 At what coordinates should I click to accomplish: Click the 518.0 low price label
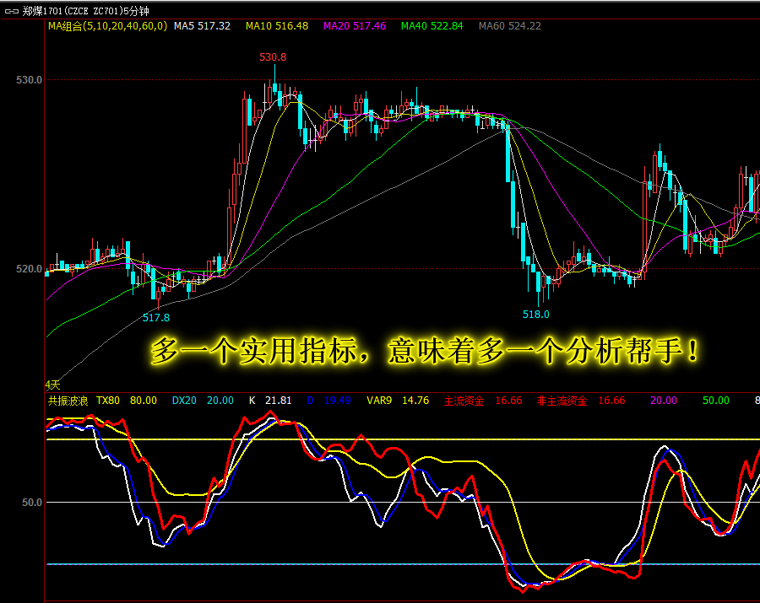536,315
